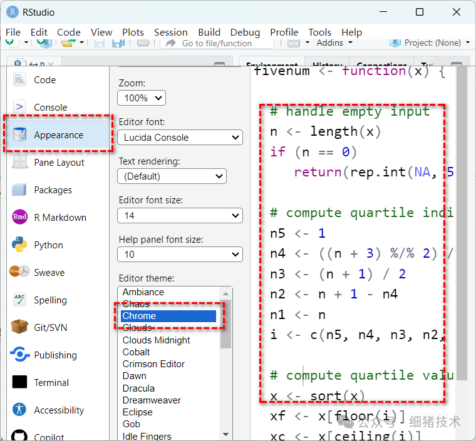476x441 pixels.
Task: Open the Code options section
Action: click(x=58, y=80)
